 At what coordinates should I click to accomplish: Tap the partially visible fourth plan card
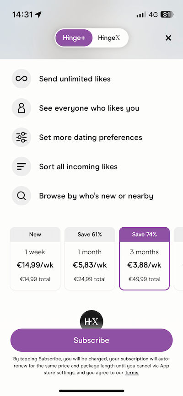[x=178, y=259]
